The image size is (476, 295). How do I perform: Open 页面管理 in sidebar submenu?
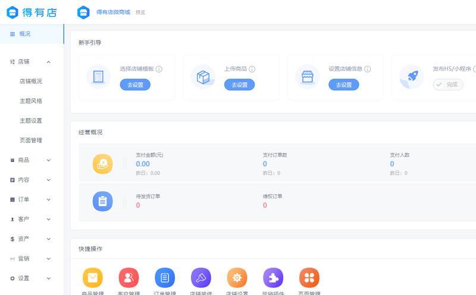[31, 140]
